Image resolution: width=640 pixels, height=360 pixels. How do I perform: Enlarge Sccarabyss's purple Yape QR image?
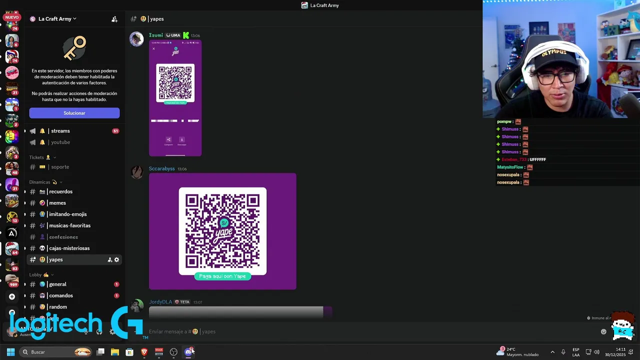pos(222,231)
